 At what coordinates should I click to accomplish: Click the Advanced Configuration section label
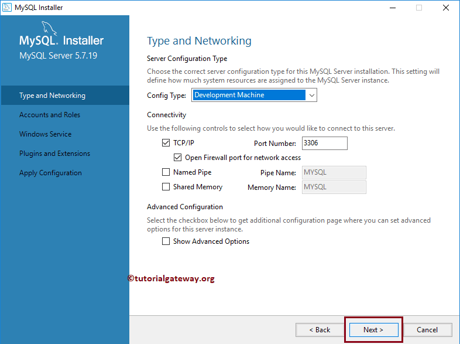(x=185, y=207)
